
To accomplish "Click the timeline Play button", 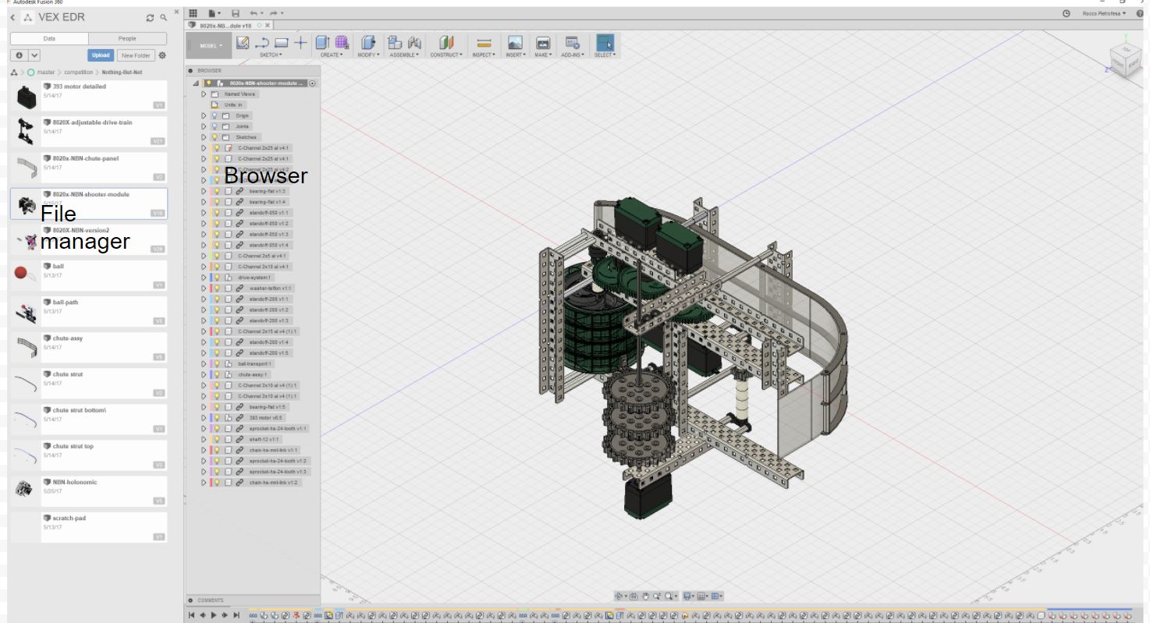I will [x=214, y=615].
